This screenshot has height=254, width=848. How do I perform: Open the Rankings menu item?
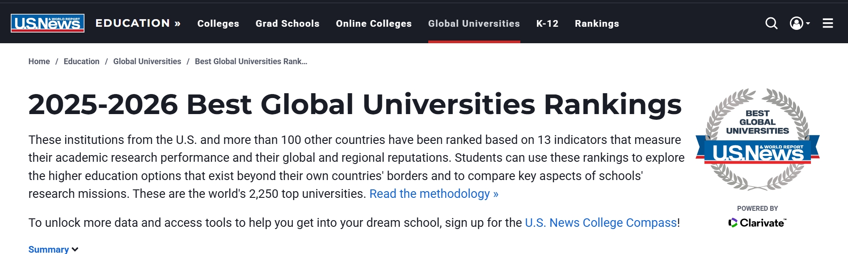(597, 24)
